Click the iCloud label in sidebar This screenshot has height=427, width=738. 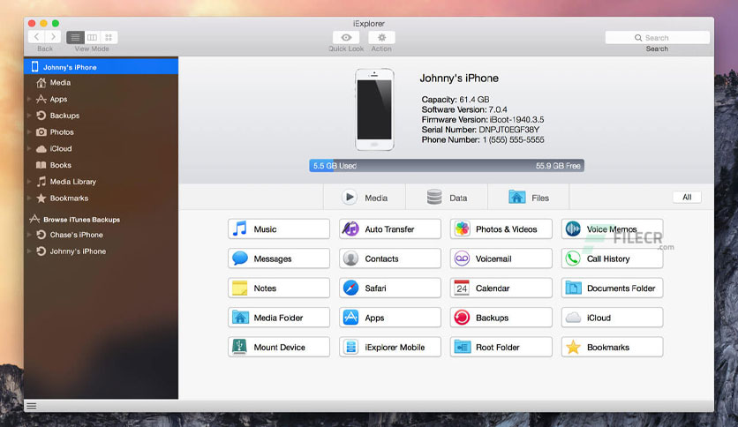(61, 148)
